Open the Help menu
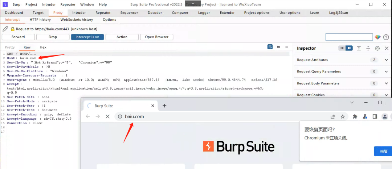 [103, 4]
